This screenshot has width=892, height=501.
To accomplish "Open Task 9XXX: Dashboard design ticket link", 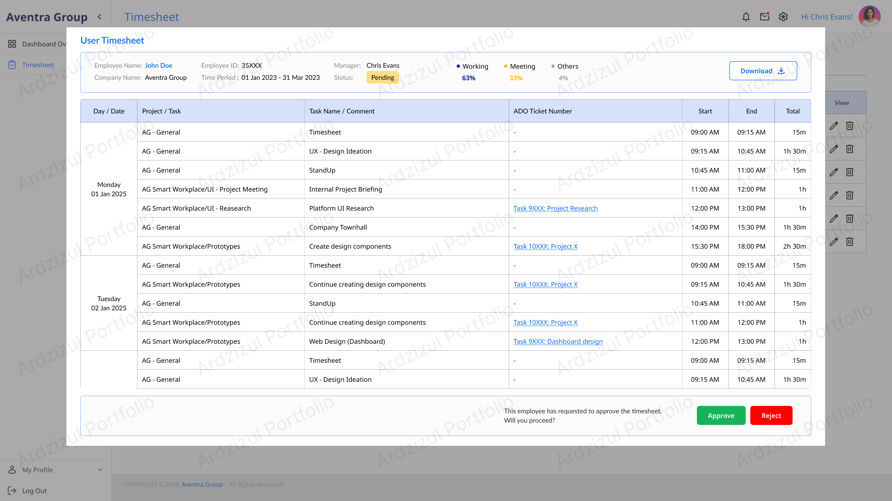I will pyautogui.click(x=558, y=341).
